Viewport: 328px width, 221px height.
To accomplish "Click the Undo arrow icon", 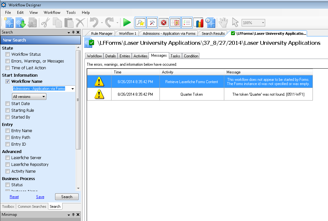I will 94,23.
